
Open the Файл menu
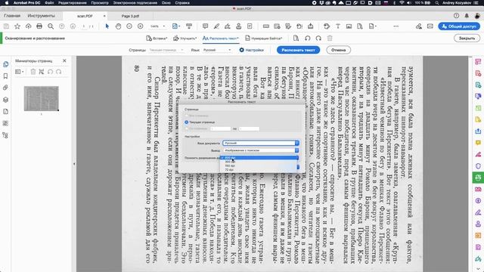pyautogui.click(x=49, y=3)
